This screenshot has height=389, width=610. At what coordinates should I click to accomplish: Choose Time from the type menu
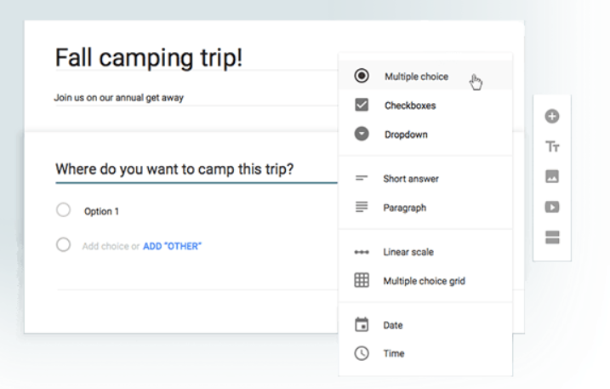[394, 353]
